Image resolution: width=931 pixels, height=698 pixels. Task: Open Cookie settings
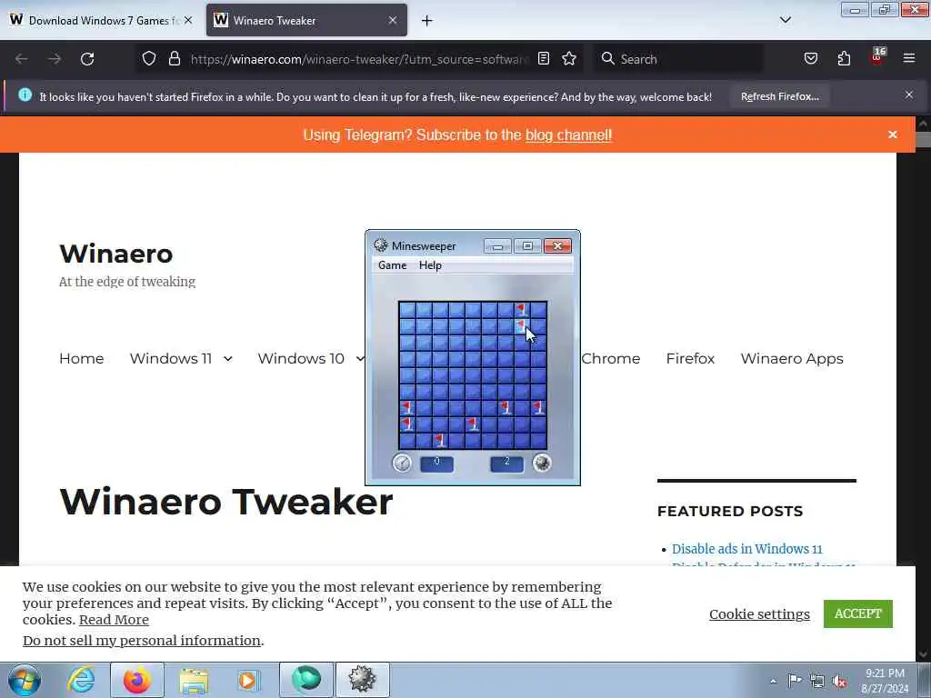pyautogui.click(x=759, y=613)
